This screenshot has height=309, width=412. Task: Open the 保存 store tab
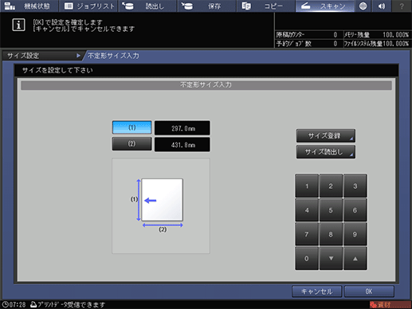click(x=206, y=6)
